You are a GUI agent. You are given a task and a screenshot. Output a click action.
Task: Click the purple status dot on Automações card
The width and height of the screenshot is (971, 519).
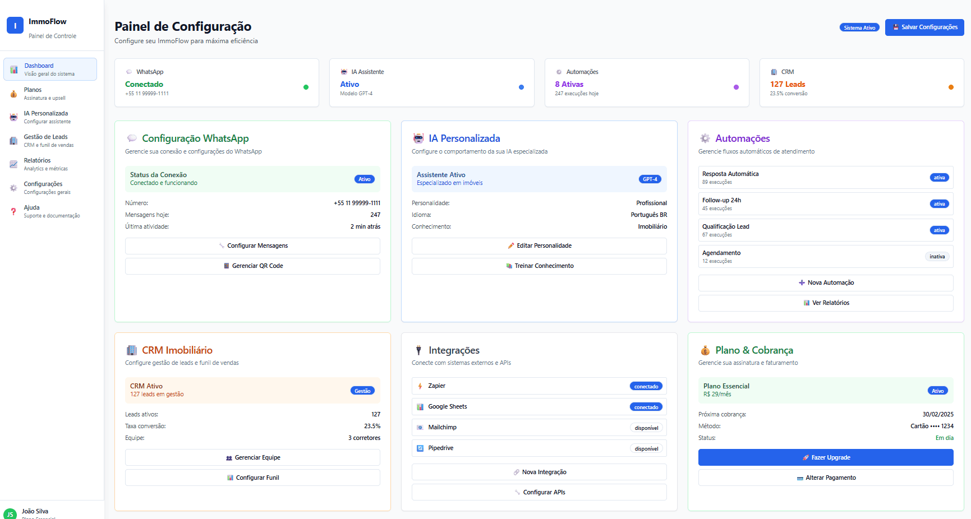point(735,87)
